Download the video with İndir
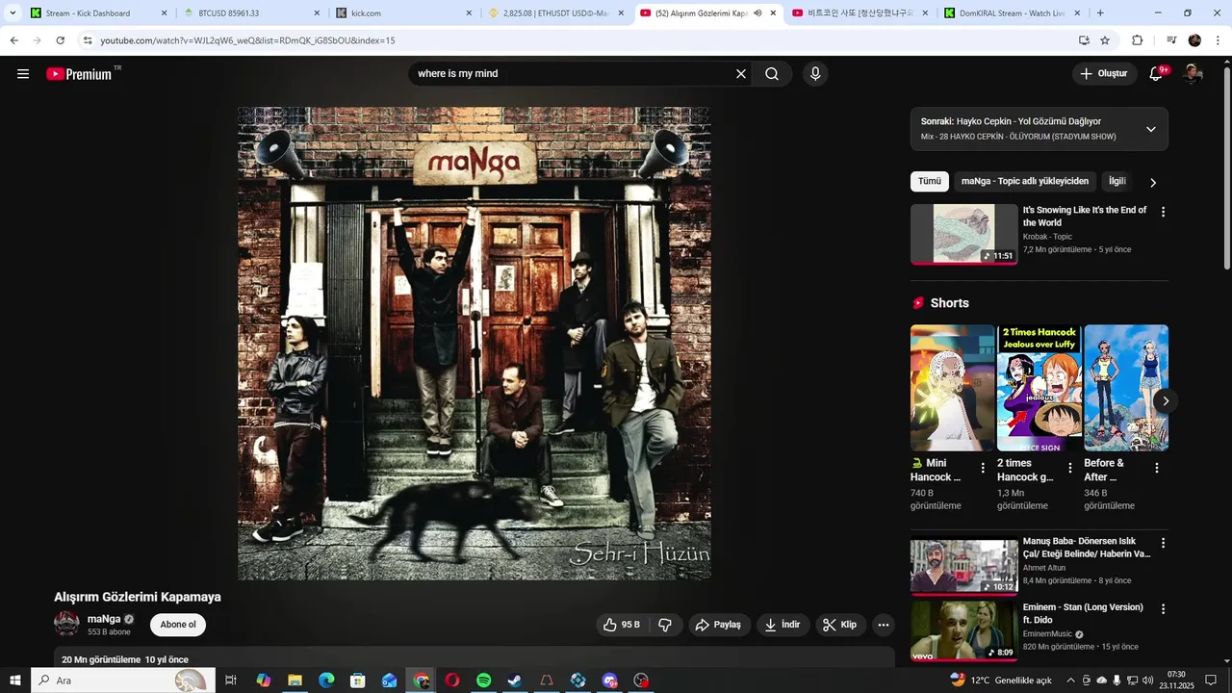 pyautogui.click(x=783, y=625)
